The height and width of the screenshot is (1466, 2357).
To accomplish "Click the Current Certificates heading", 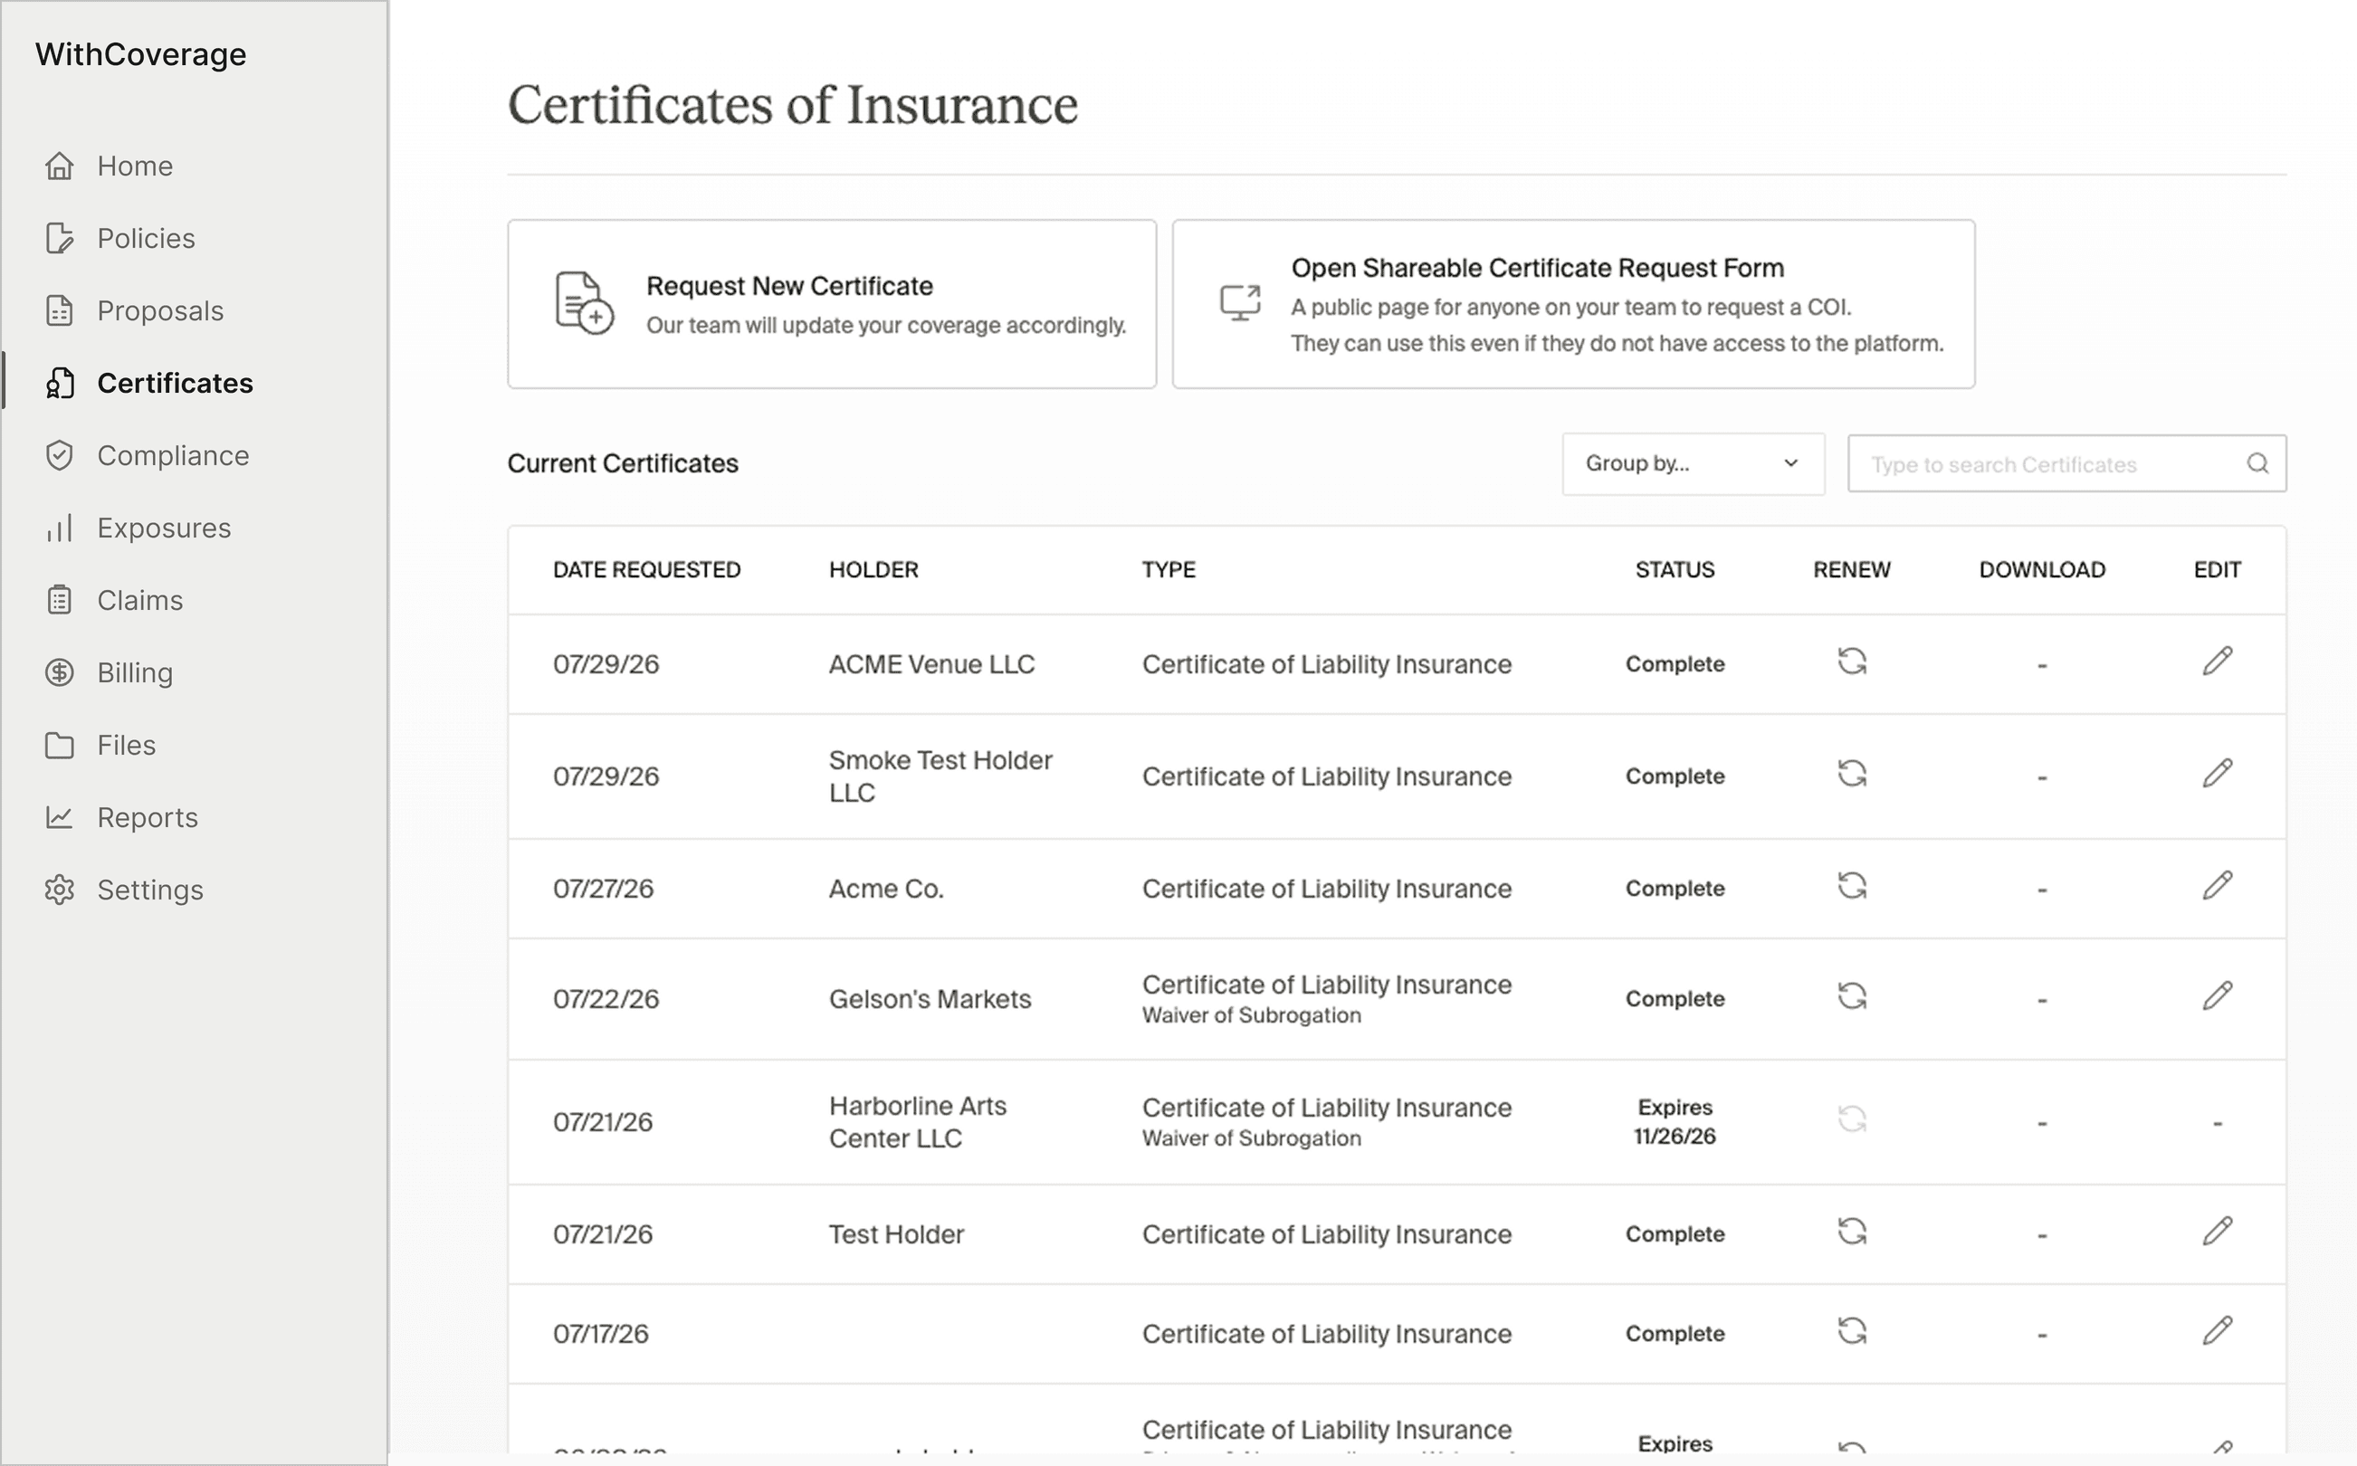I will 623,463.
